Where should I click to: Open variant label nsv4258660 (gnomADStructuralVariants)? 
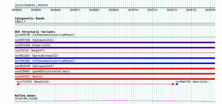pos(43,71)
